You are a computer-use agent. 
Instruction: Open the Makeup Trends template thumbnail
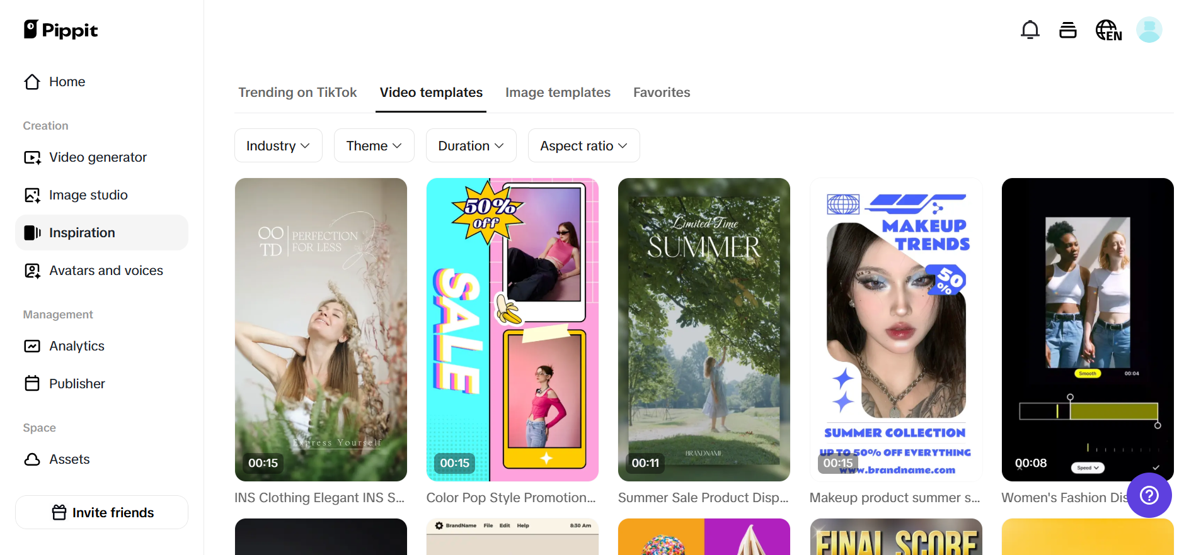click(x=896, y=330)
